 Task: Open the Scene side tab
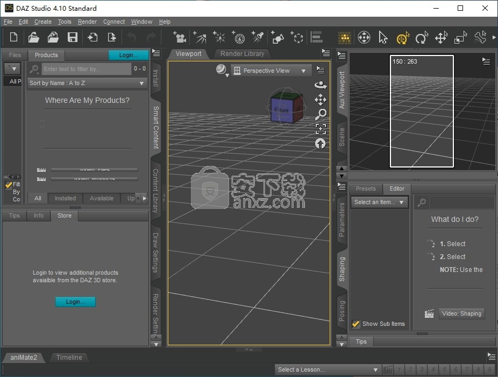click(342, 137)
